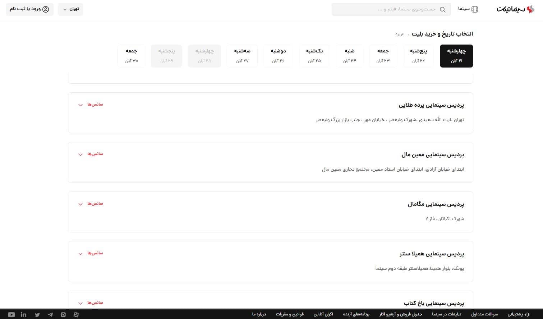
Task: Click address text شهرک اکباتان، فاز ۲
Action: [445, 219]
